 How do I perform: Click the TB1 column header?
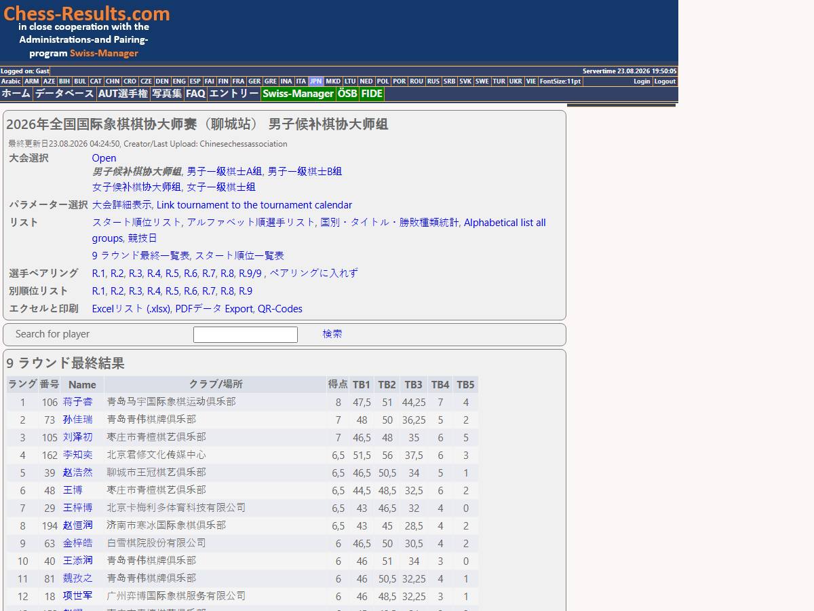[x=362, y=384]
